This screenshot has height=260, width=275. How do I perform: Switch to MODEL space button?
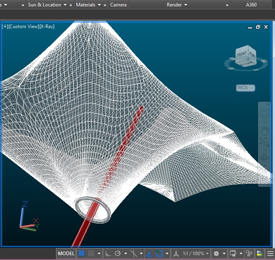point(66,254)
